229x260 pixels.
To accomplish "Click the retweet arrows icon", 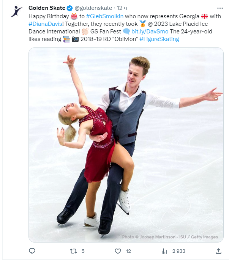I will click(x=73, y=251).
